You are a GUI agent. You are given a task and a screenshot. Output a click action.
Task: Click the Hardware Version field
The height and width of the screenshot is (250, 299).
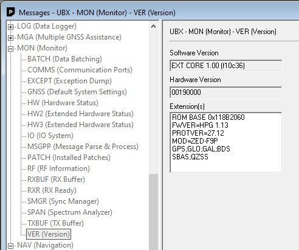(225, 92)
